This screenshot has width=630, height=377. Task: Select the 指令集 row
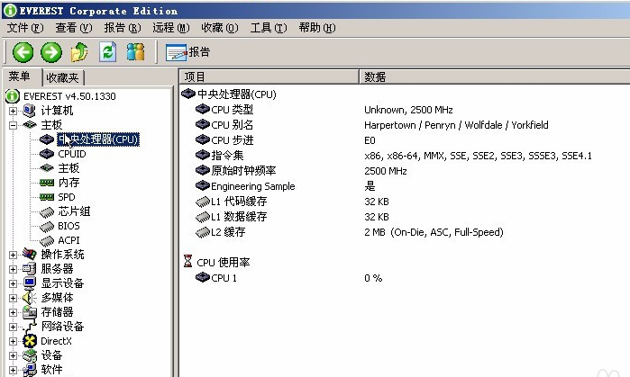tap(405, 156)
